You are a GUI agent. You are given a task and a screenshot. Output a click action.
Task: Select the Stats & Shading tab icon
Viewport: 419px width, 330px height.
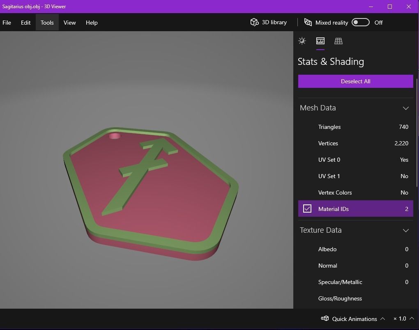click(320, 41)
